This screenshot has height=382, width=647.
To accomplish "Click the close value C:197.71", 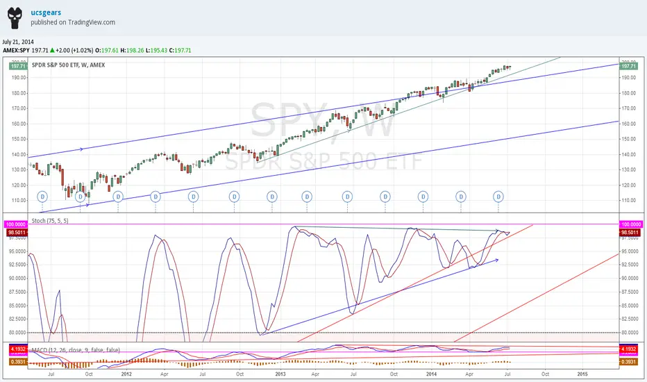I will click(x=180, y=51).
